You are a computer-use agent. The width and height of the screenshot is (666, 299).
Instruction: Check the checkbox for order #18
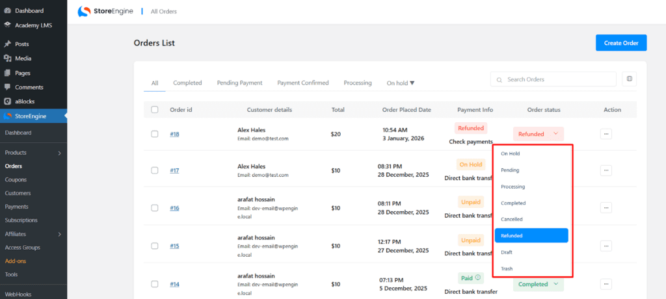[155, 134]
